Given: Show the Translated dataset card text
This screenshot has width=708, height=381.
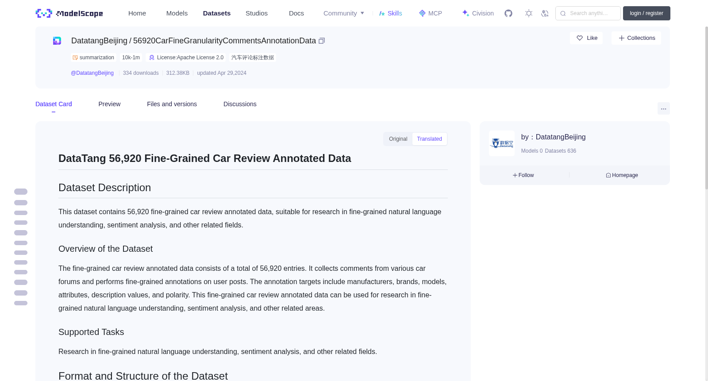Looking at the screenshot, I should 429,139.
